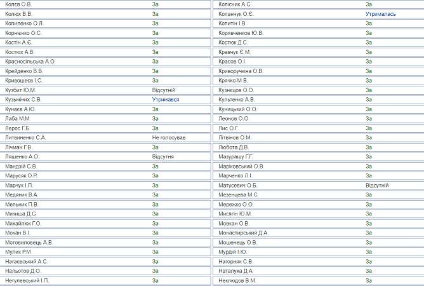The height and width of the screenshot is (286, 424).
Task: Click the name Колюх В.В.
Action: (18, 14)
